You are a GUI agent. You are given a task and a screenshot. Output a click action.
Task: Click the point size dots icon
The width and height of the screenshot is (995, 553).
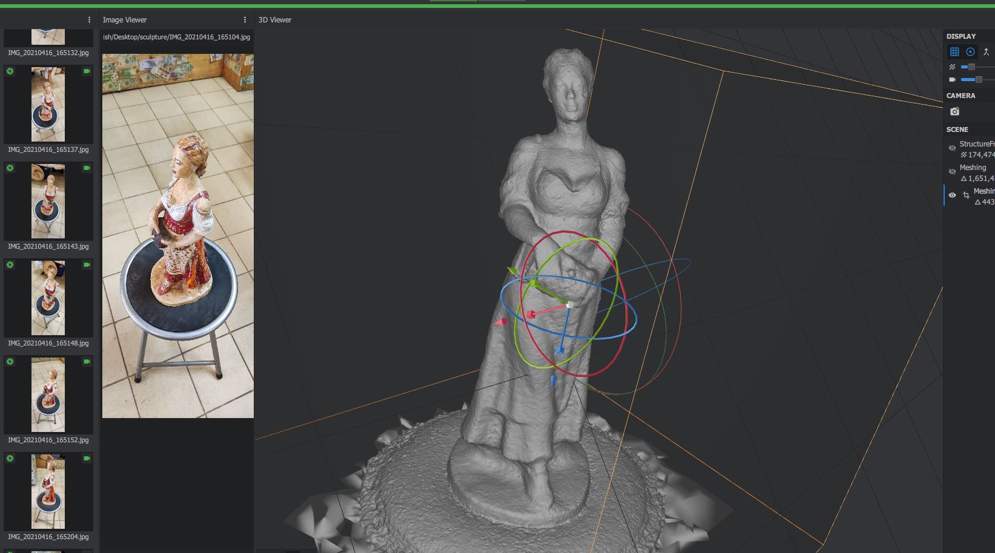coord(952,67)
